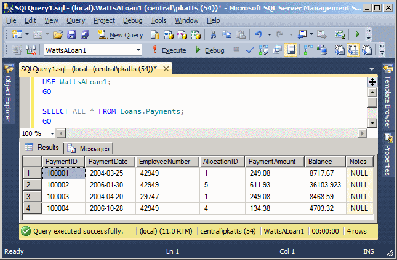Click the New Project toolbar icon
Image resolution: width=397 pixels, height=260 pixels.
click(17, 34)
